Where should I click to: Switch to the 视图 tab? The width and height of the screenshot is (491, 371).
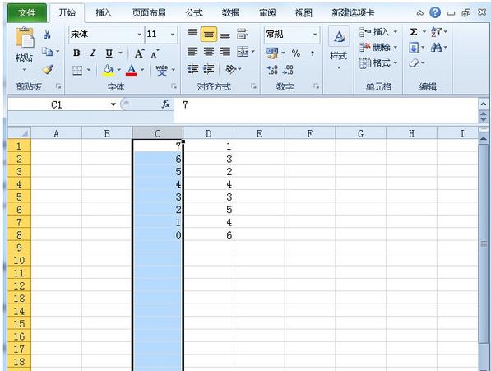point(303,13)
